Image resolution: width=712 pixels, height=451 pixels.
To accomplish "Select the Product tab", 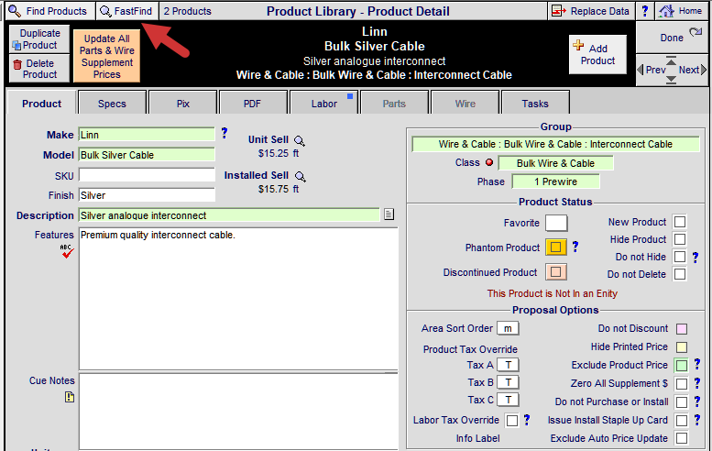I will [x=42, y=104].
